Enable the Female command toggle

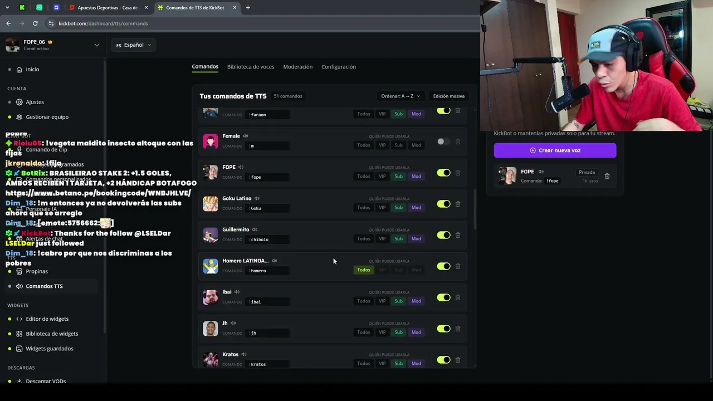point(443,141)
